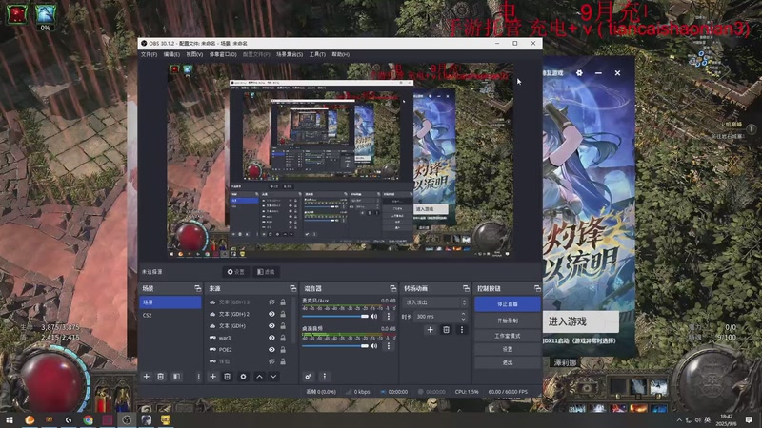Open source properties gear icon
762x428 pixels.
pos(243,377)
